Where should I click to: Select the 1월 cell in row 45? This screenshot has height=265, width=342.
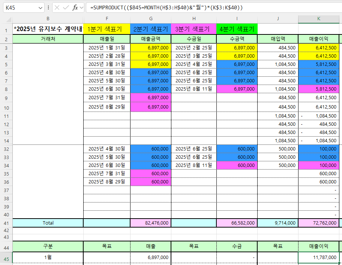tap(48, 258)
